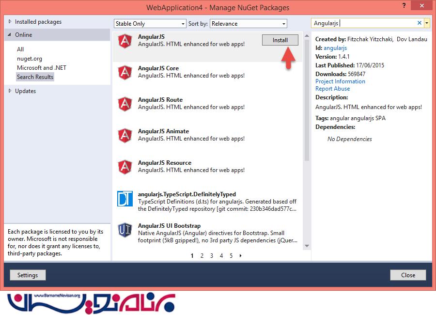436x315 pixels.
Task: Go to results page 2
Action: [202, 255]
